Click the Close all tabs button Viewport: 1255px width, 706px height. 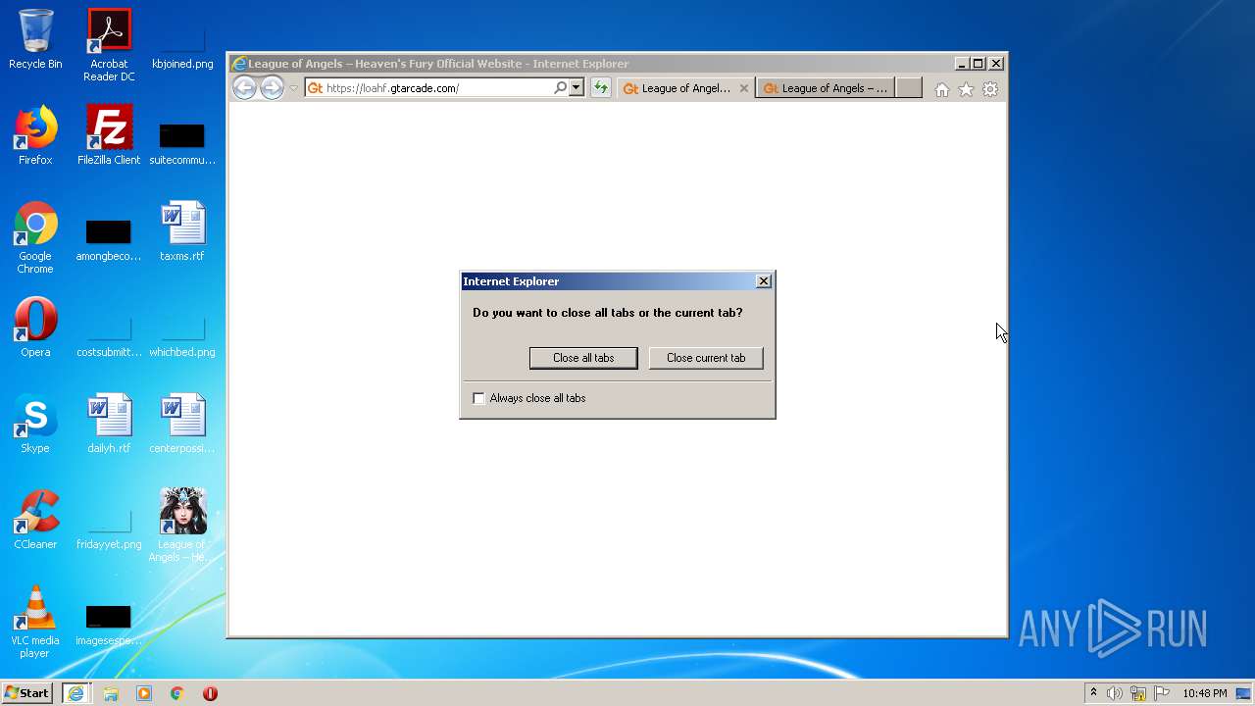(583, 358)
